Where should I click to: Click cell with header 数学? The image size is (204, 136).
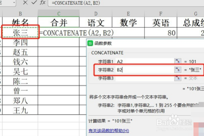pos(128,22)
